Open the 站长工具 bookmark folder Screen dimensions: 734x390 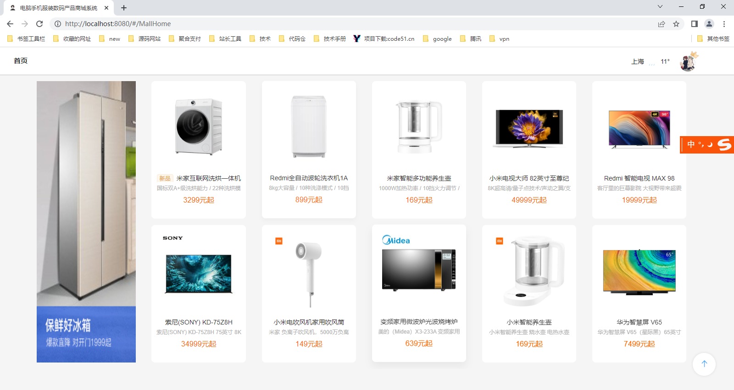225,39
